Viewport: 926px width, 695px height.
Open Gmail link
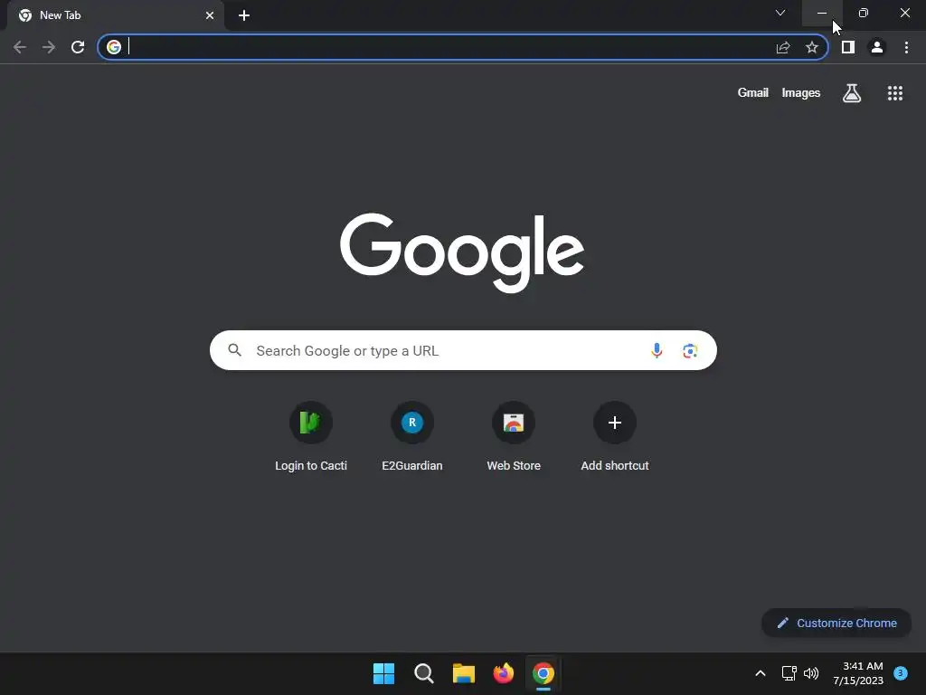pos(753,93)
